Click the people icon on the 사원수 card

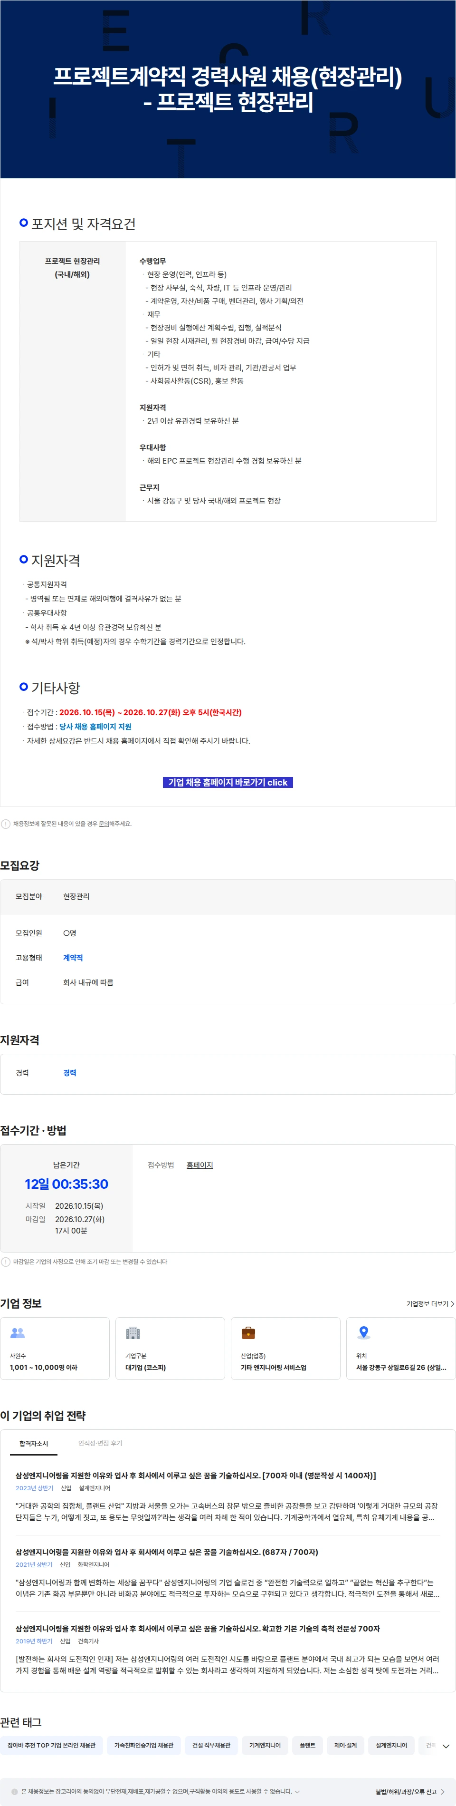18,1333
